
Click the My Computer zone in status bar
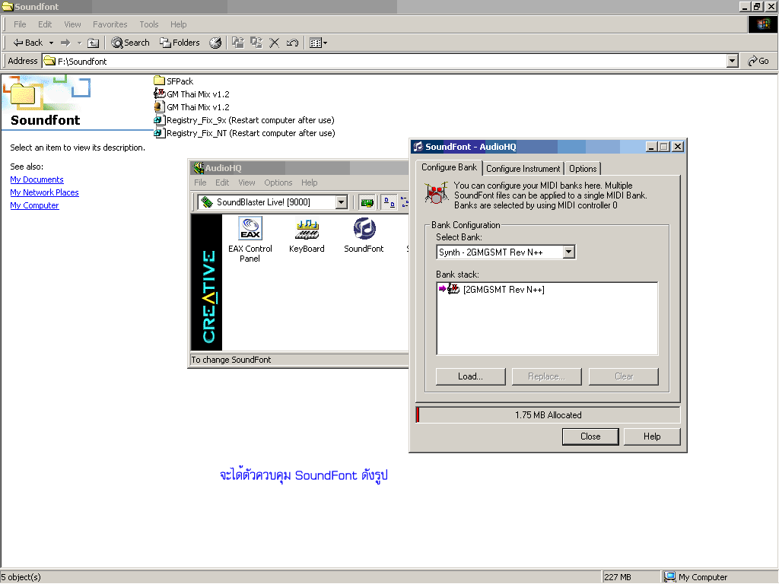coord(695,577)
